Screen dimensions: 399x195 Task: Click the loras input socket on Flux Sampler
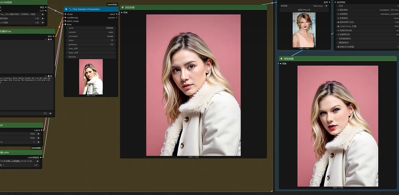(x=65, y=24)
